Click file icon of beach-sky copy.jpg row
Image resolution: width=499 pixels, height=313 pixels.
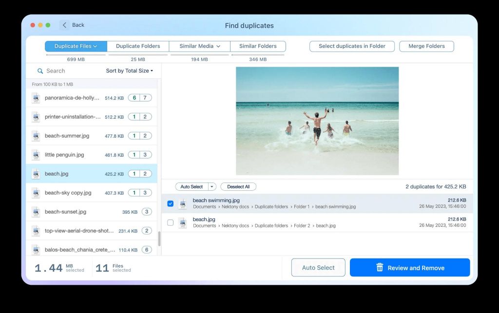point(36,193)
